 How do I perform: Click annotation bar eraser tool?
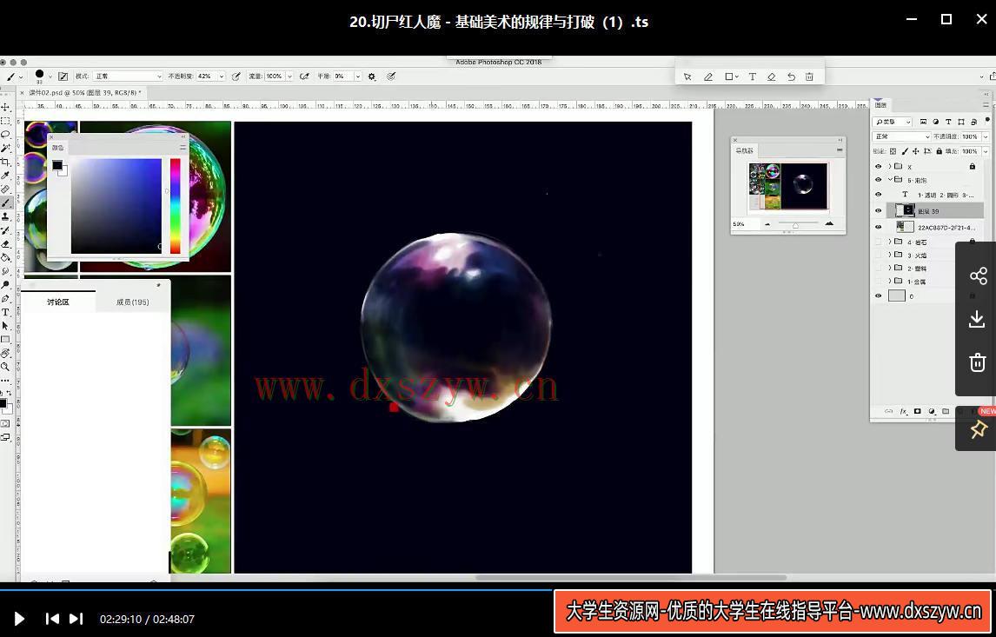coord(771,76)
